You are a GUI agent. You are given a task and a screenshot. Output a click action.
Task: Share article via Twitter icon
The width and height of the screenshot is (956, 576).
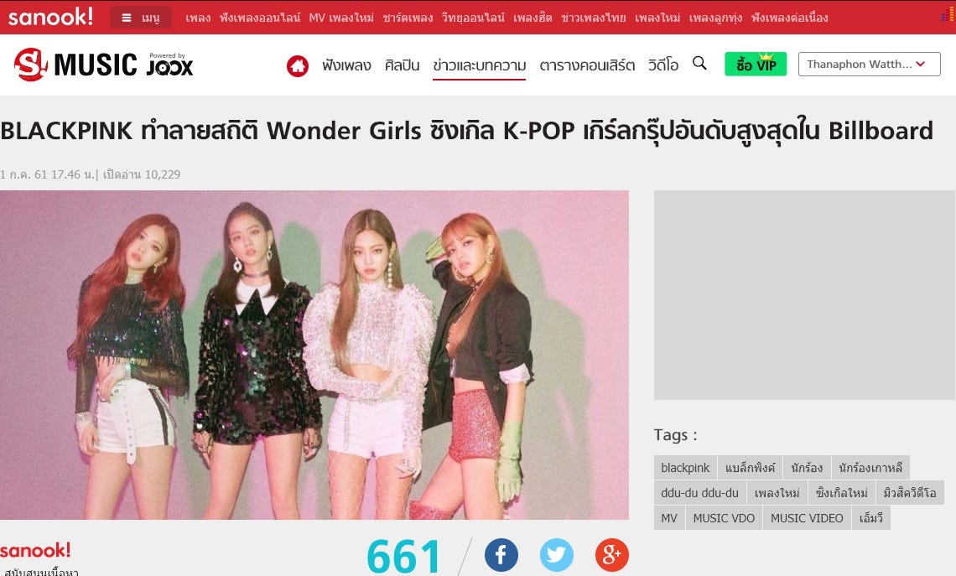point(557,555)
